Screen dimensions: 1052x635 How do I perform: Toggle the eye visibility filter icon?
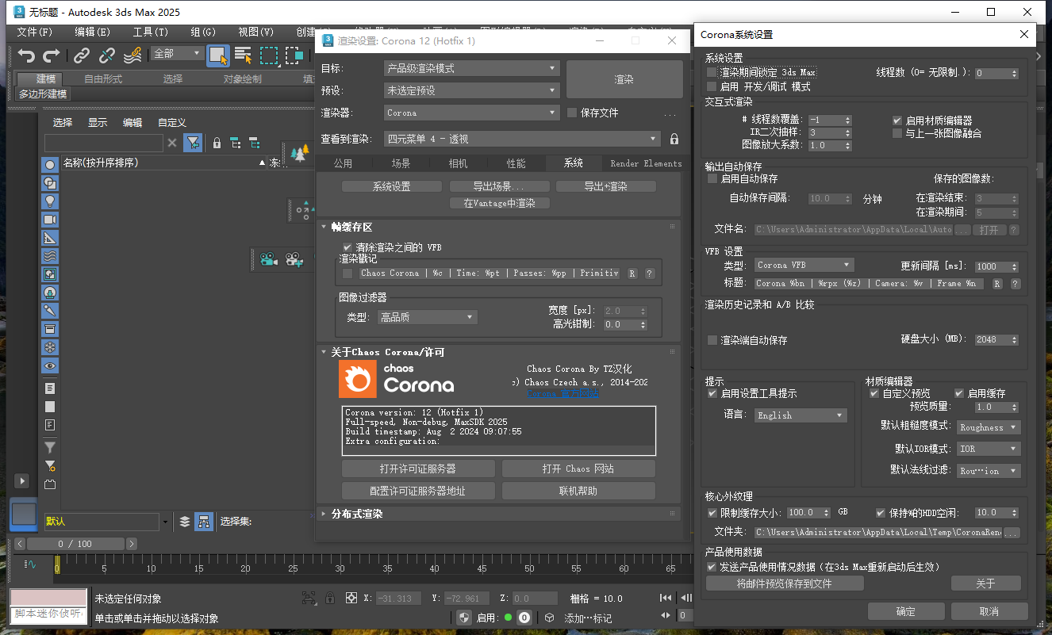(50, 365)
